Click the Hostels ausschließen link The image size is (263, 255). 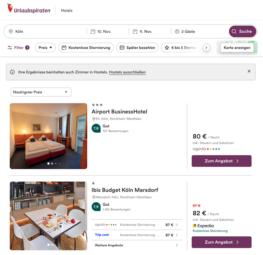pyautogui.click(x=127, y=72)
